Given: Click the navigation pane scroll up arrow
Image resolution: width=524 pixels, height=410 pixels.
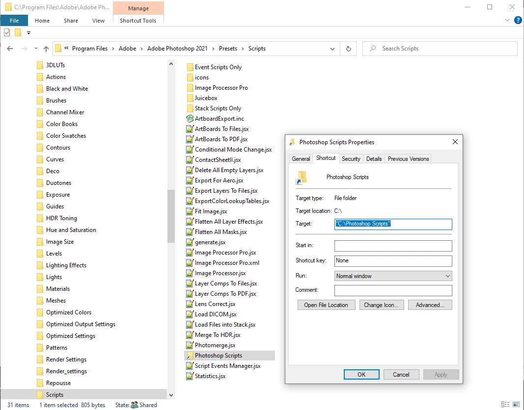Looking at the screenshot, I should [171, 64].
